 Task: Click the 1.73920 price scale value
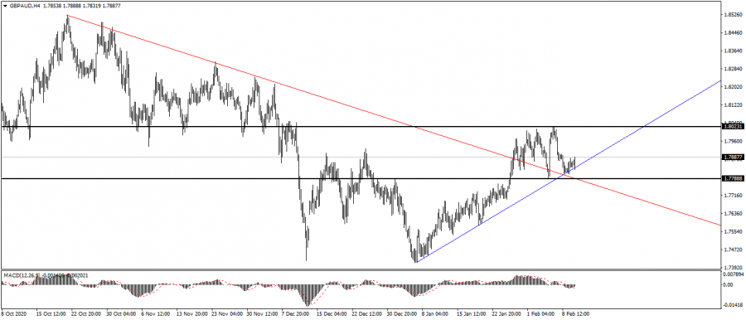click(734, 268)
